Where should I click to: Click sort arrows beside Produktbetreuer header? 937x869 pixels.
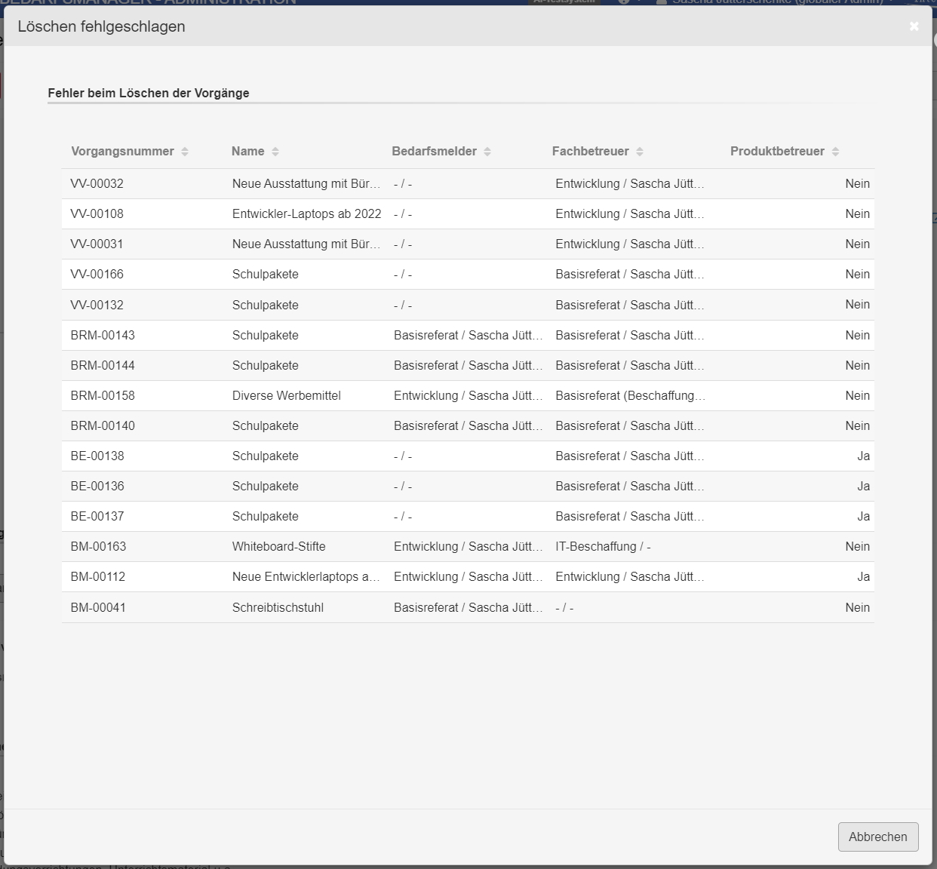(835, 152)
